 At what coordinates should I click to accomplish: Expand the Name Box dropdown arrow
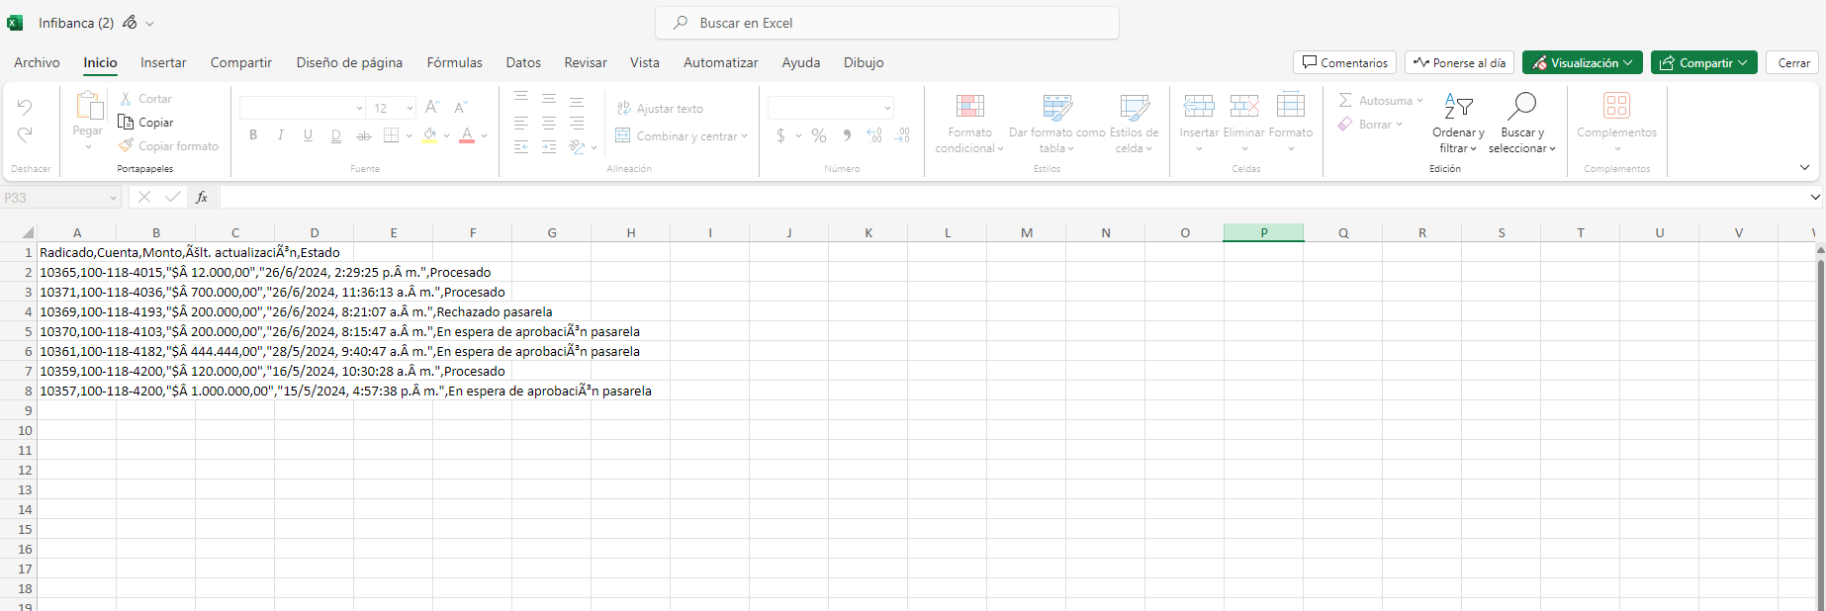[x=113, y=198]
